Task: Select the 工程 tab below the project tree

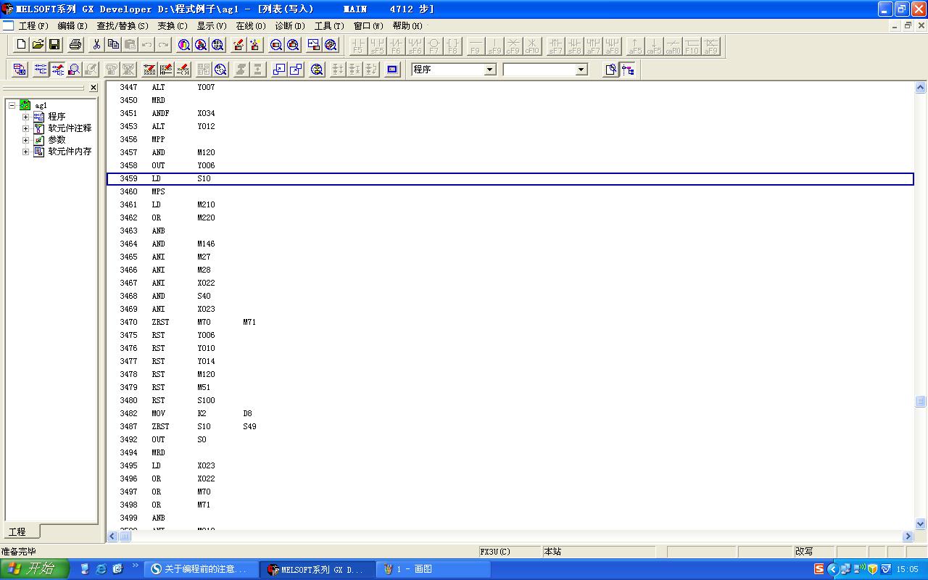Action: coord(17,531)
